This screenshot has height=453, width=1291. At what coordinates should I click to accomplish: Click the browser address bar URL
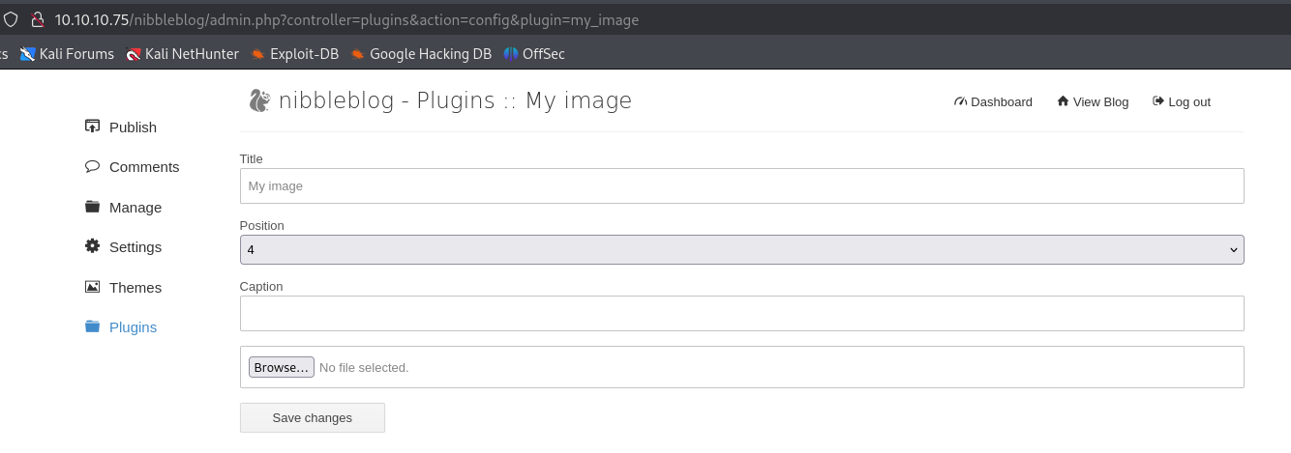point(346,19)
